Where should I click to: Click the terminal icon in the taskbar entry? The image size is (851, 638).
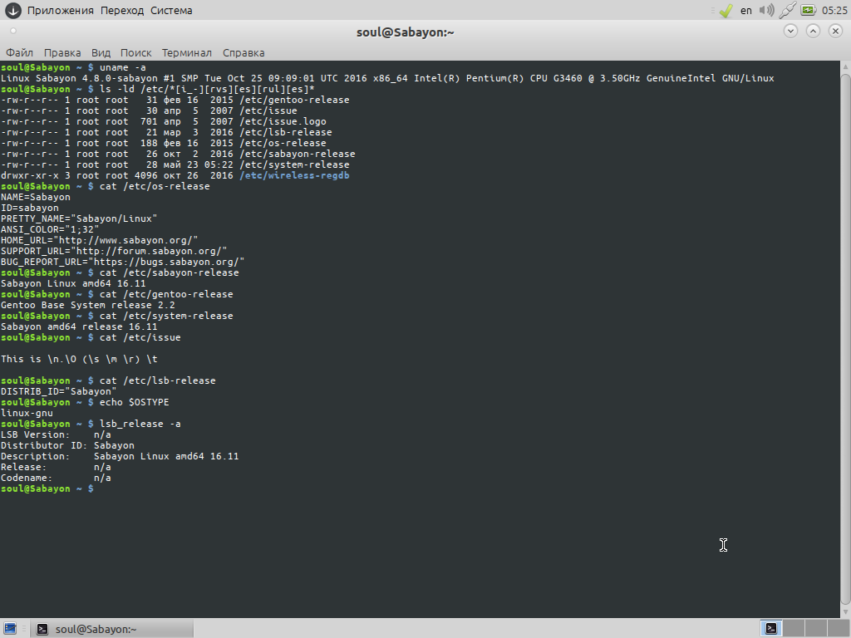tap(42, 630)
